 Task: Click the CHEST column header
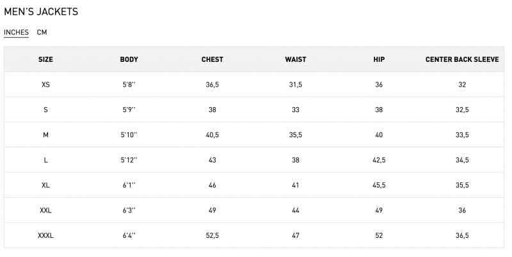click(212, 59)
